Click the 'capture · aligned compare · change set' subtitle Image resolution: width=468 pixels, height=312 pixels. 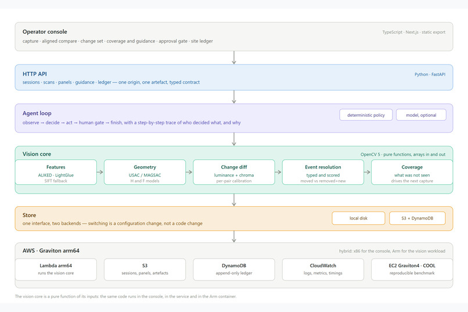point(118,41)
